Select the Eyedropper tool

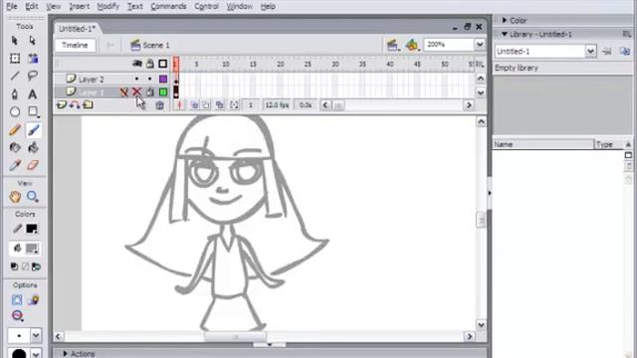[x=15, y=165]
